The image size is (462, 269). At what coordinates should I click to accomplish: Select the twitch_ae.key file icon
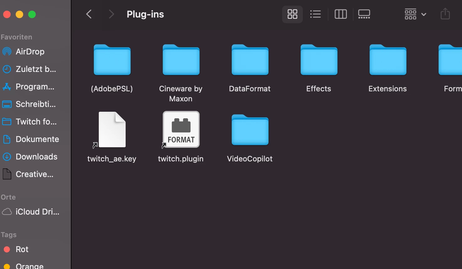pyautogui.click(x=112, y=129)
